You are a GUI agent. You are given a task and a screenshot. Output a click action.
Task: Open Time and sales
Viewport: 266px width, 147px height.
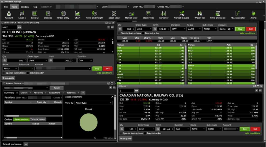[x=217, y=15]
